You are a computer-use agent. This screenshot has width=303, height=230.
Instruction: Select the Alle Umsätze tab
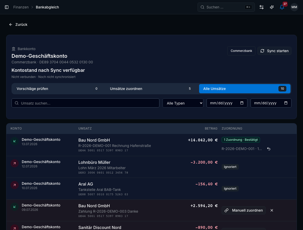(x=245, y=89)
